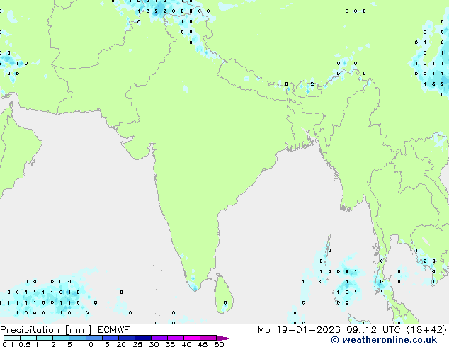Click the "Mo 19-01-2026" date text
The height and width of the screenshot is (347, 449).
tap(299, 330)
